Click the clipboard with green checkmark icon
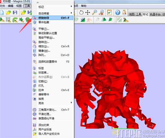 coord(109,13)
